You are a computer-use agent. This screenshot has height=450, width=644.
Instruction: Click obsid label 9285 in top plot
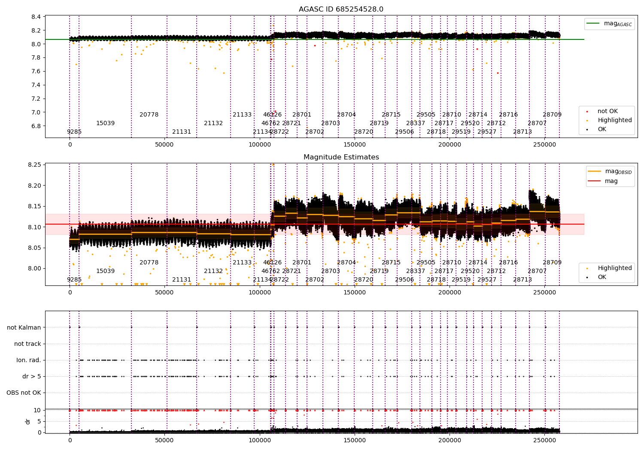74,132
